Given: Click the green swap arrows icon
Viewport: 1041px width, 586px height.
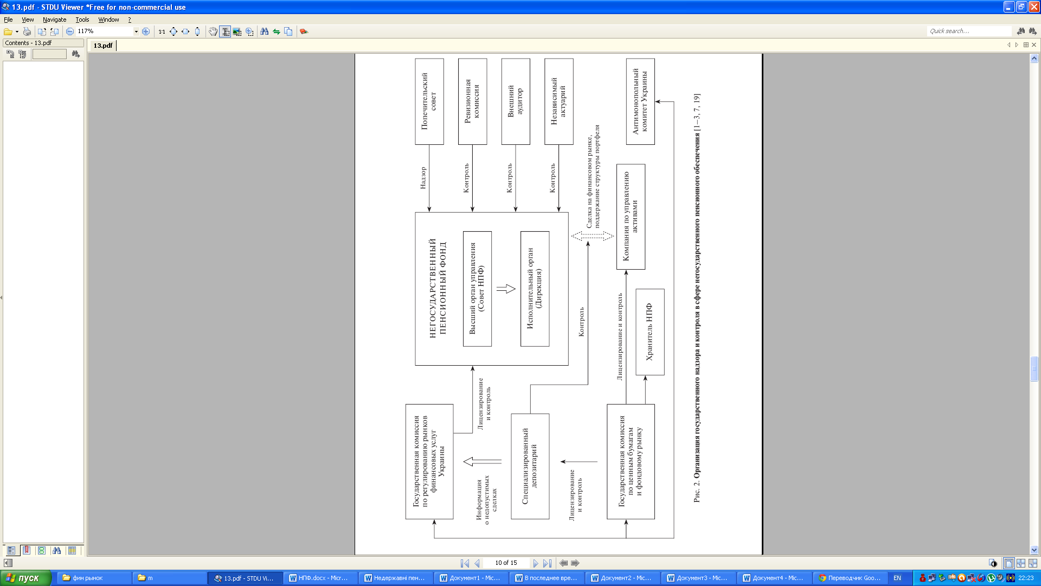Looking at the screenshot, I should tap(277, 31).
